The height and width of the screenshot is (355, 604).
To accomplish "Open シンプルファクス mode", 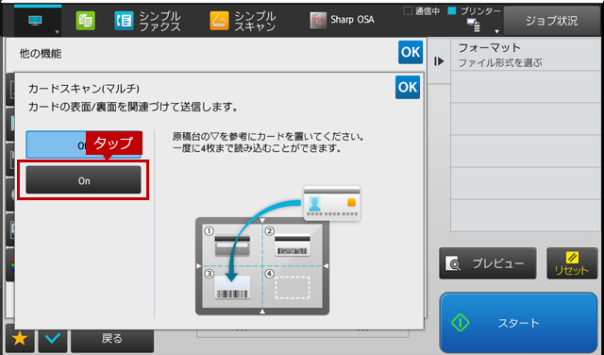I will (147, 21).
